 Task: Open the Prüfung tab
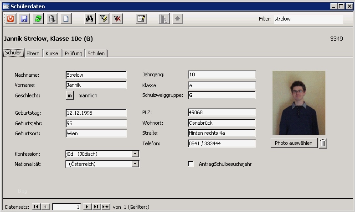tap(73, 53)
